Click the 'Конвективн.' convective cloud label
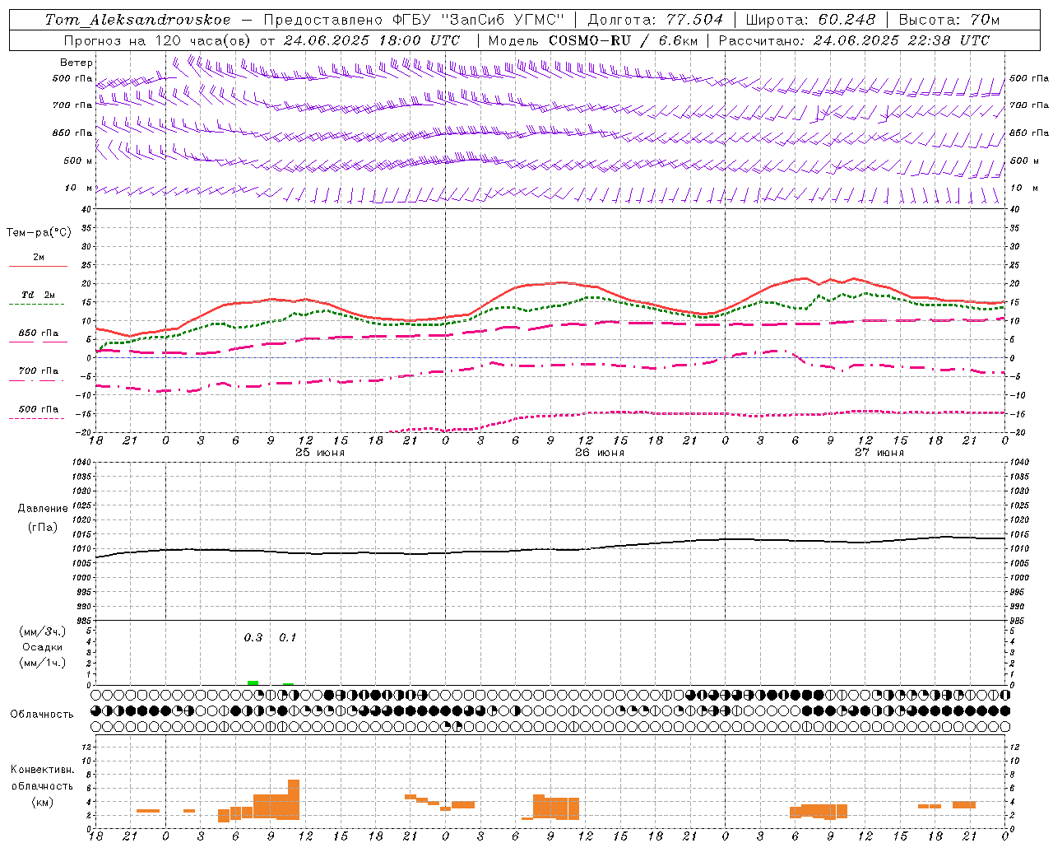 pos(42,770)
